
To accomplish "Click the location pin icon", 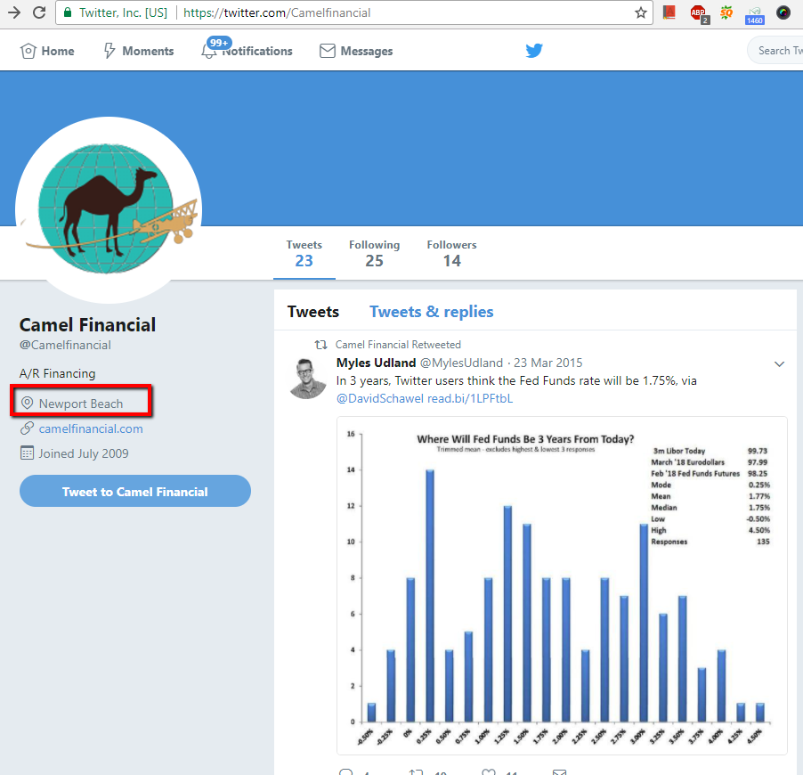I will coord(27,404).
